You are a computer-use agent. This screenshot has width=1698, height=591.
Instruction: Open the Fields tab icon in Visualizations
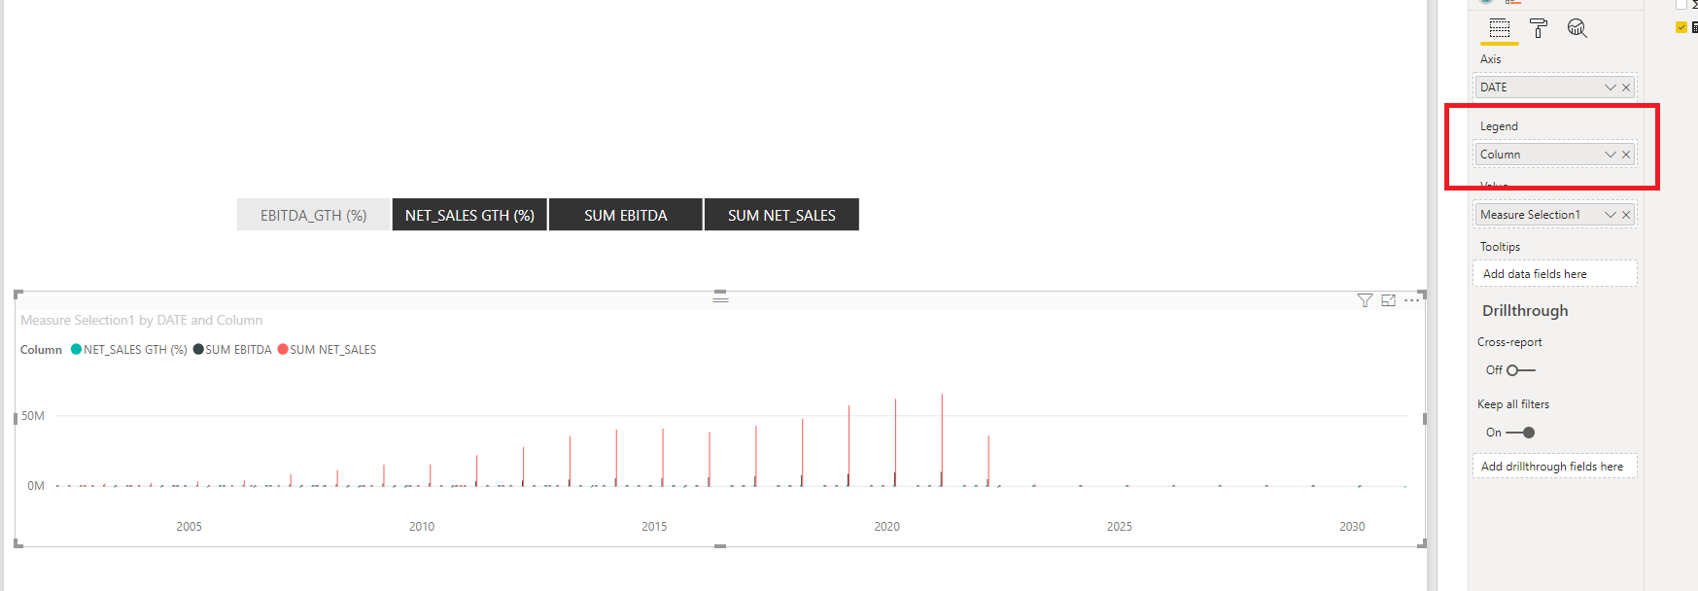[x=1500, y=28]
